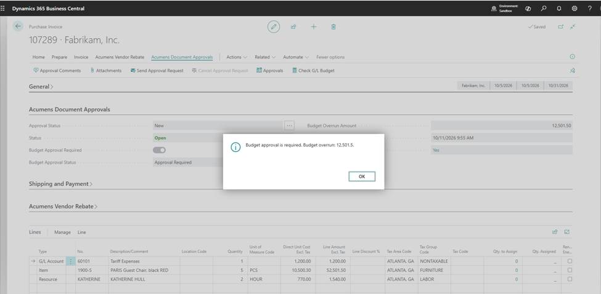Open the search magnifier in top bar
Viewport: 601px width, 294px height.
(x=544, y=9)
